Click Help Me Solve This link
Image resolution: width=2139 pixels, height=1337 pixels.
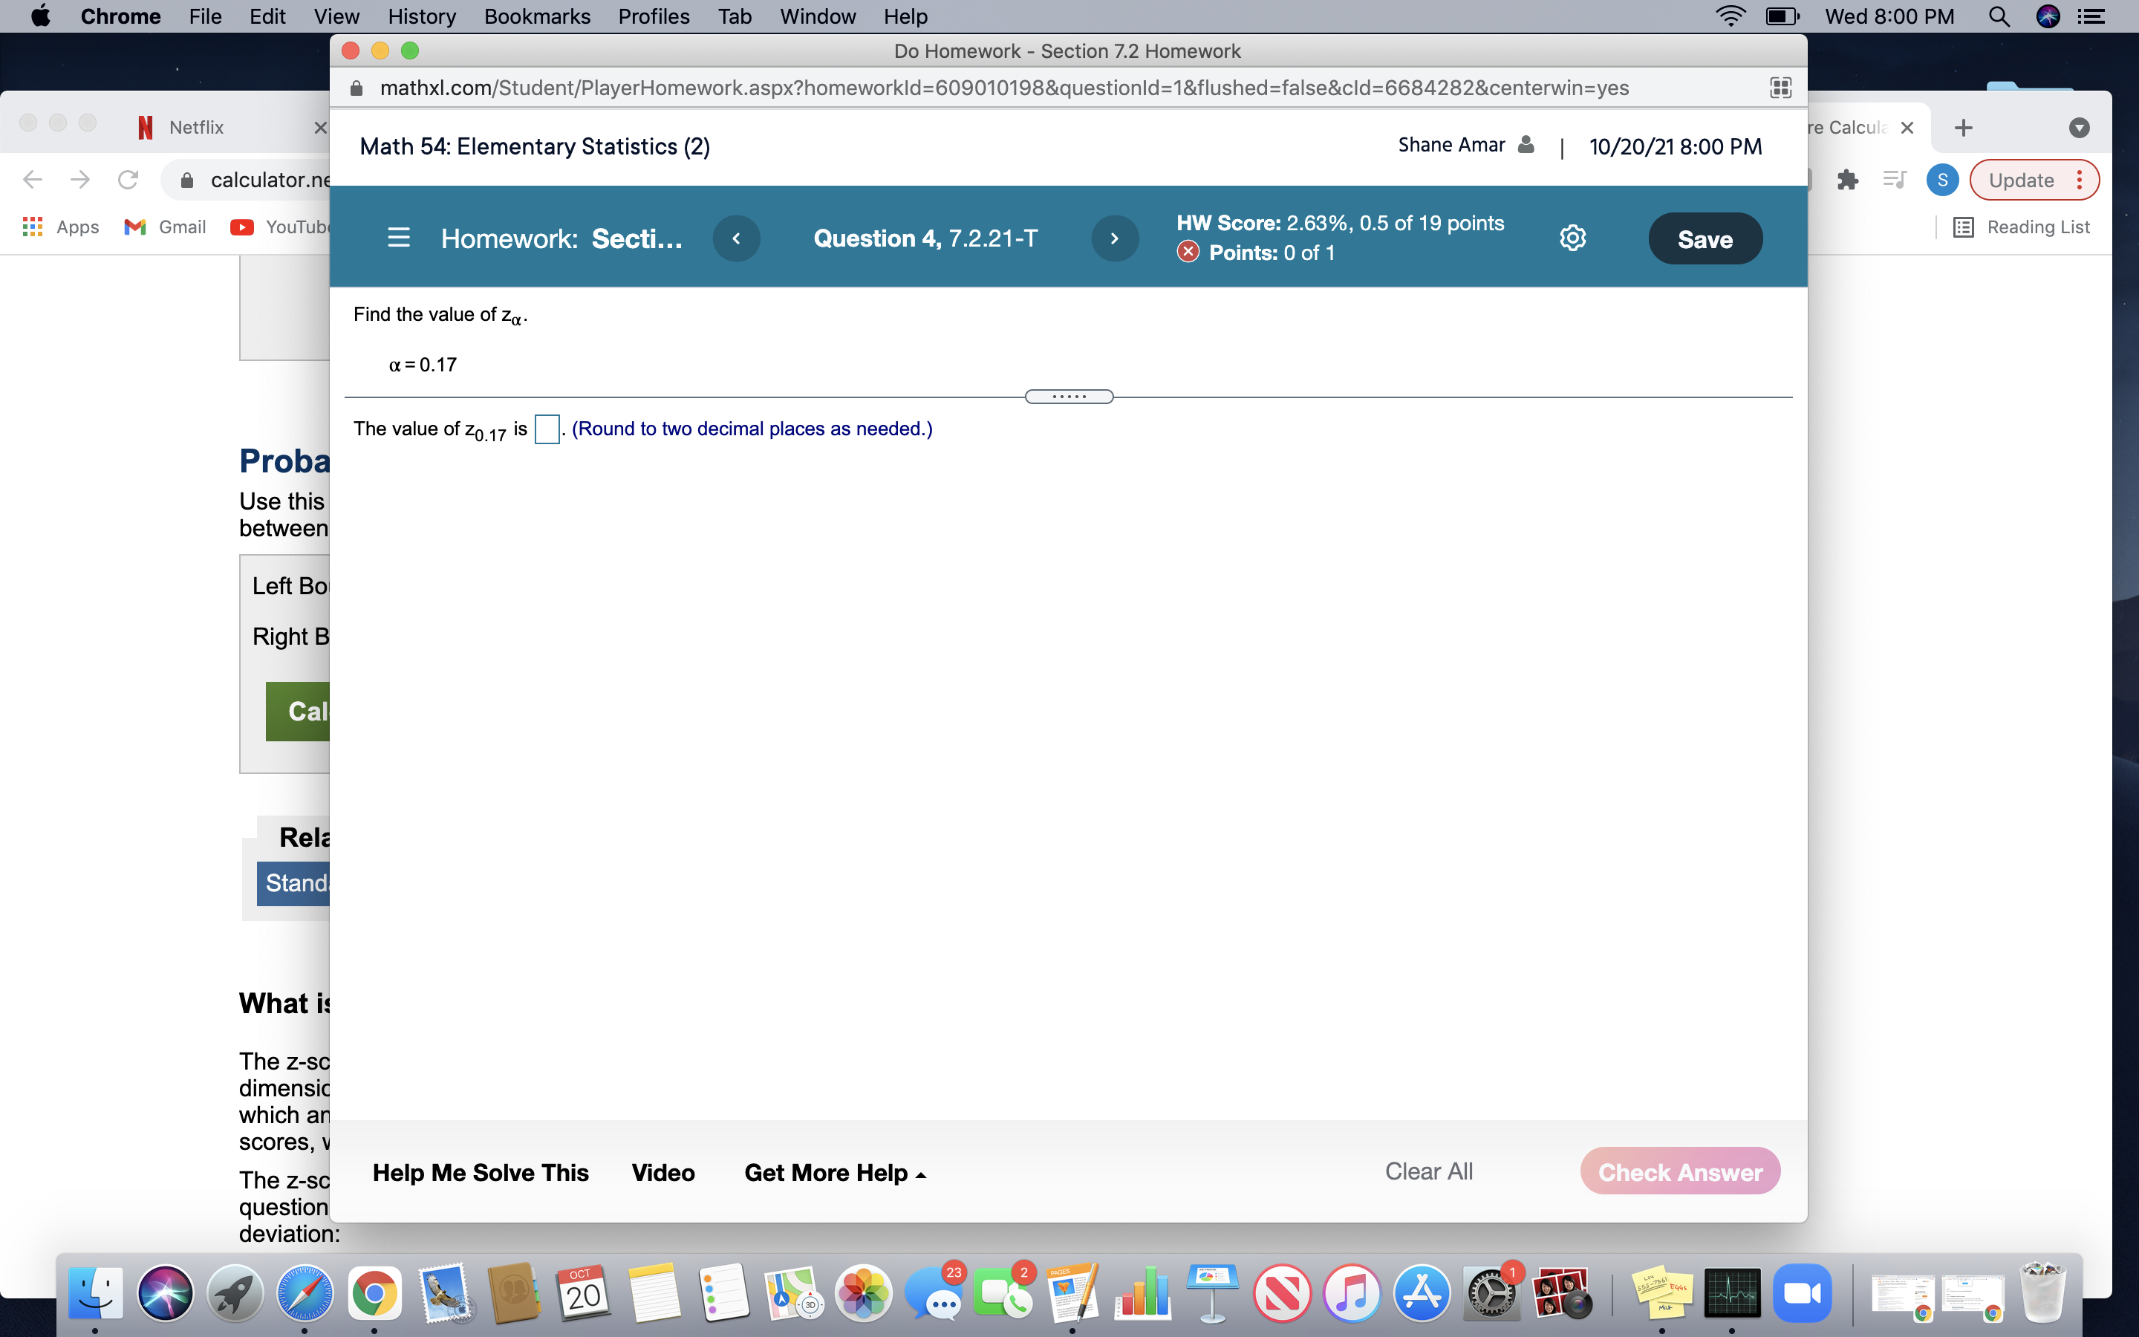click(x=479, y=1172)
